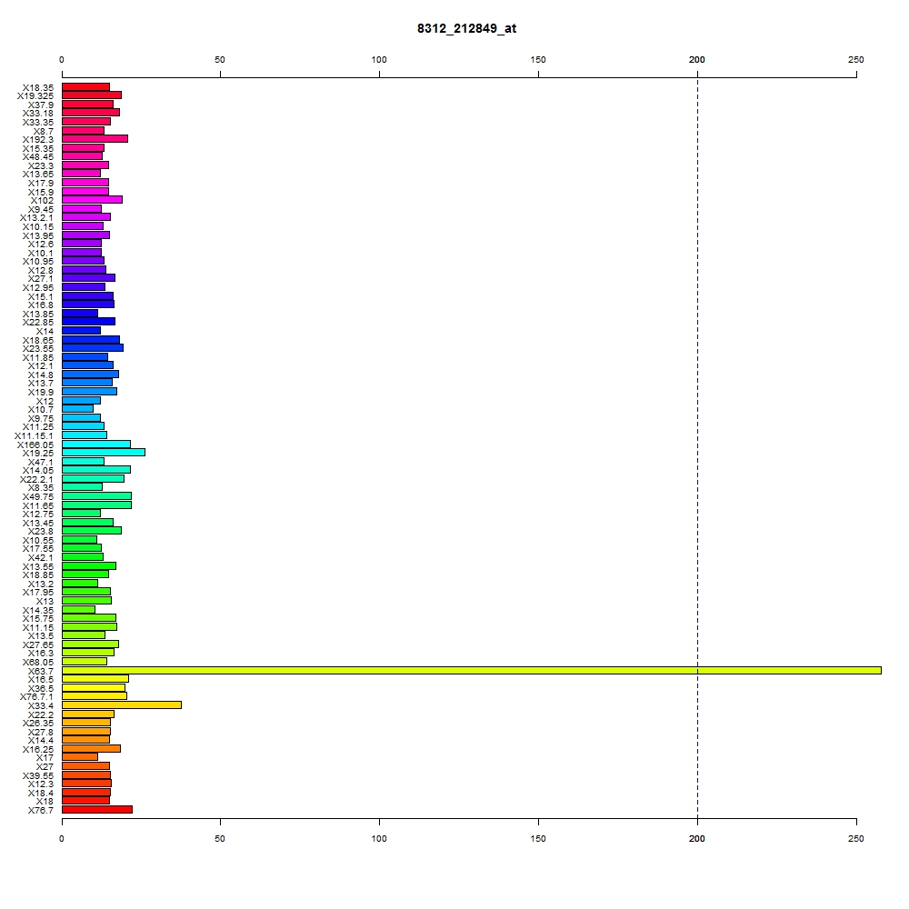Viewport: 909px width, 909px height.
Task: Click the X23.8 label
Action: [x=41, y=532]
